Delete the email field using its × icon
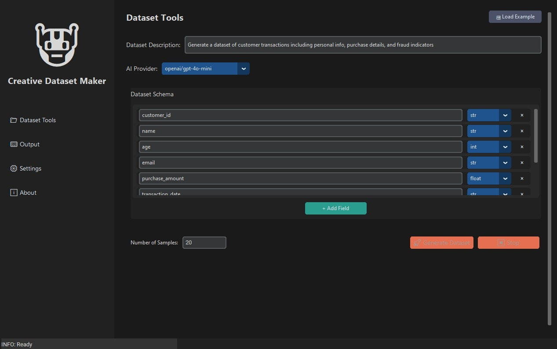The width and height of the screenshot is (557, 349). point(522,163)
